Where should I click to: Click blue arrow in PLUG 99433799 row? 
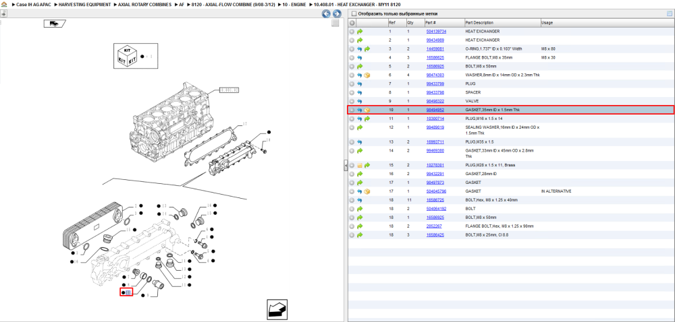360,84
